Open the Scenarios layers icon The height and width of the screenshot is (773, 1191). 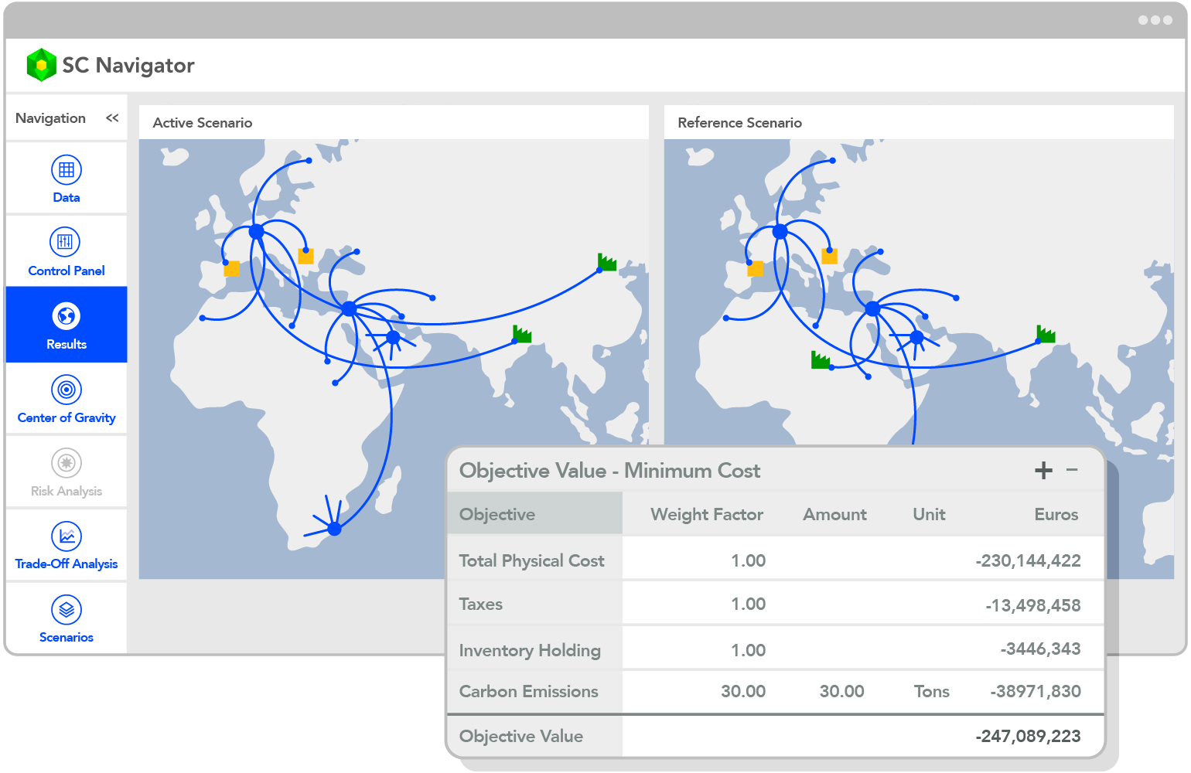click(67, 610)
